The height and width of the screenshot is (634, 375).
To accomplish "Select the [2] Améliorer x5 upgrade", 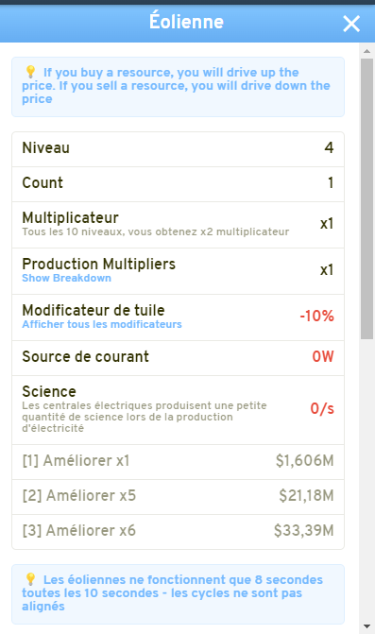I will [178, 497].
